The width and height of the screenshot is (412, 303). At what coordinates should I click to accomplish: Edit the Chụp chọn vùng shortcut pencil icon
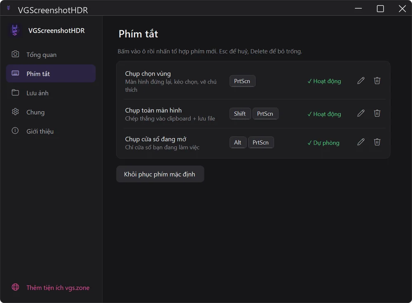361,80
